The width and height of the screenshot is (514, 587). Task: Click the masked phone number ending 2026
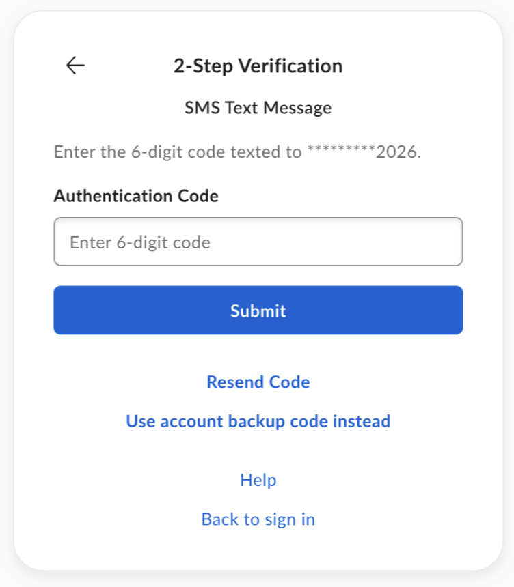point(363,152)
